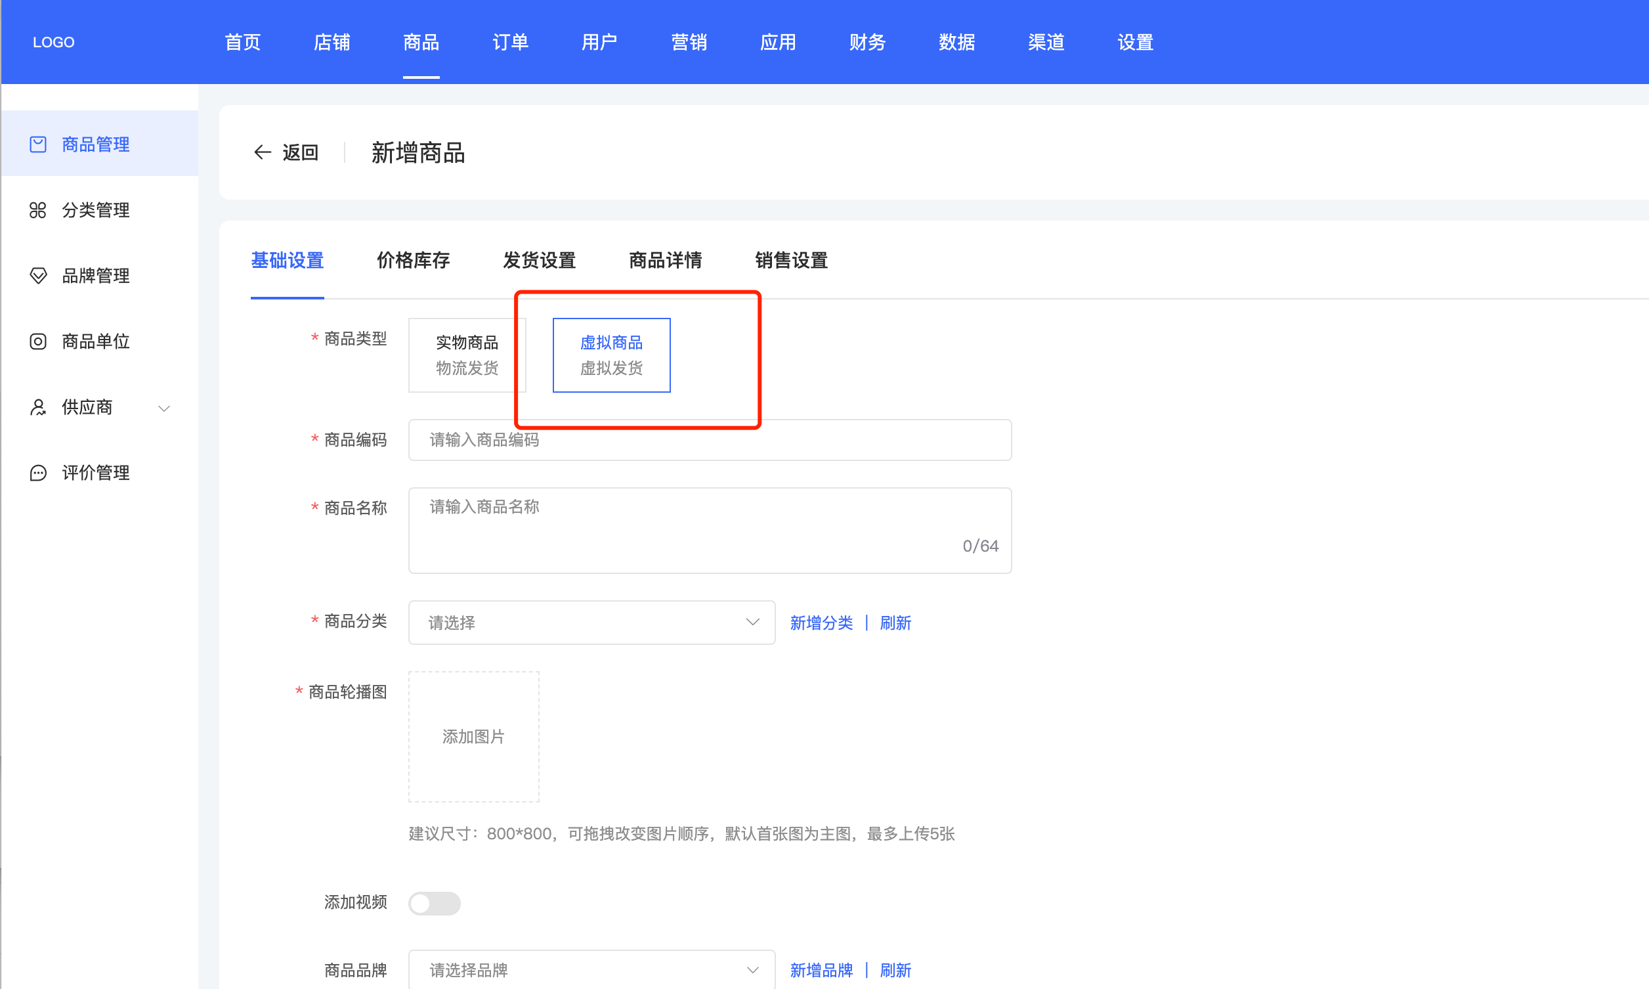Image resolution: width=1649 pixels, height=989 pixels.
Task: Click the 品牌管理 diamond icon
Action: coord(38,275)
